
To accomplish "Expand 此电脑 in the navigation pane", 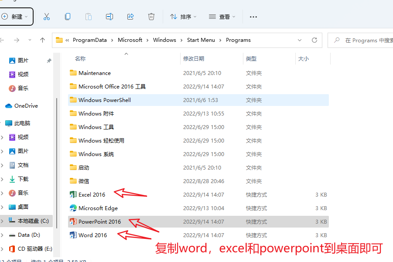I will (x=2, y=123).
